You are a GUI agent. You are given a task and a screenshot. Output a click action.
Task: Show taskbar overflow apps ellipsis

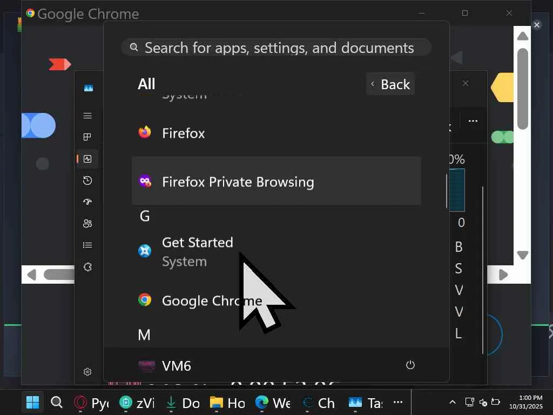click(x=398, y=402)
